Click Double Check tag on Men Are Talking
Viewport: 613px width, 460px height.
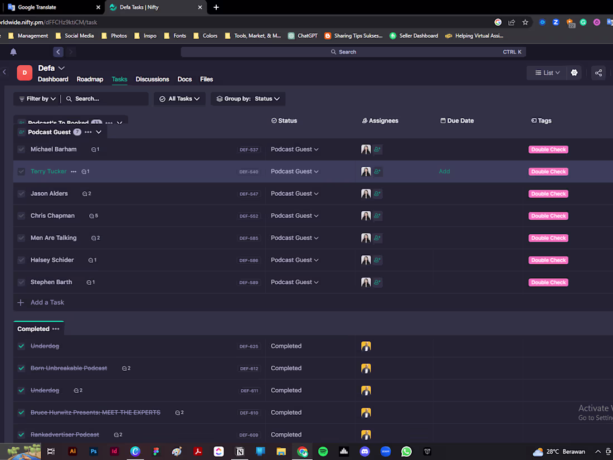click(x=548, y=238)
